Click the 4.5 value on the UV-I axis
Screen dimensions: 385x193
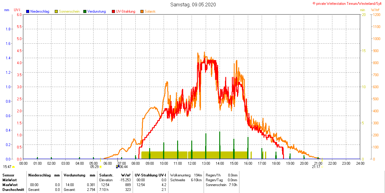point(19,51)
